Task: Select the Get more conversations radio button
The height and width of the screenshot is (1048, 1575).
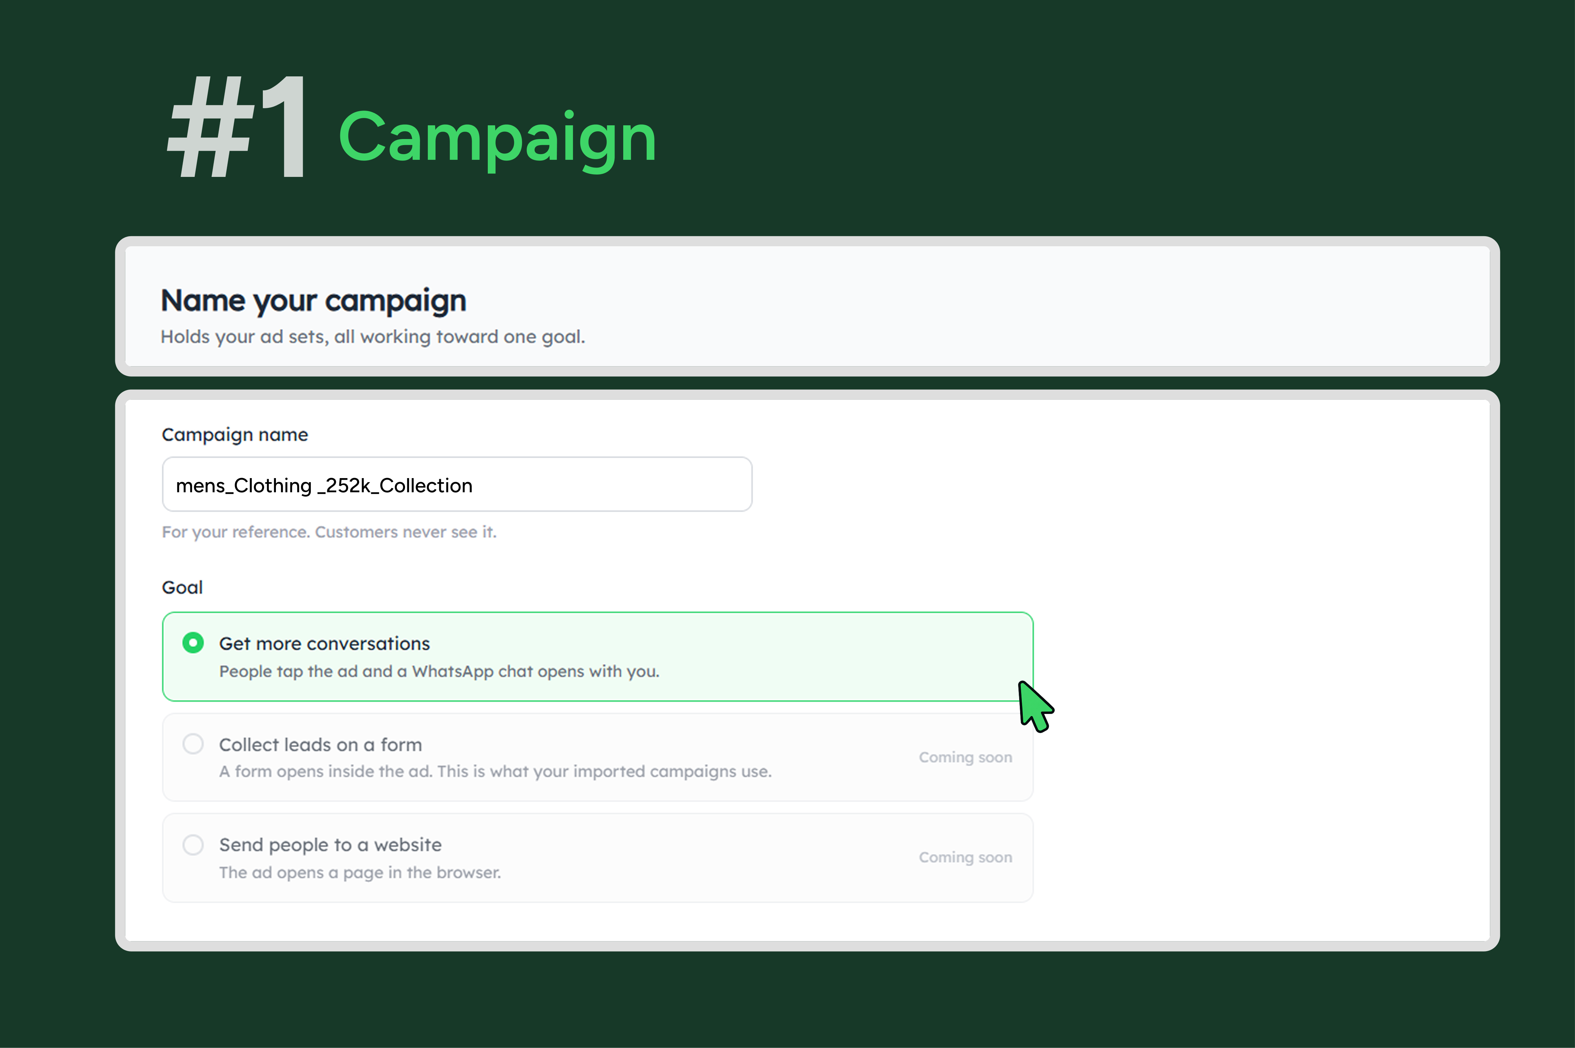Action: click(x=193, y=643)
